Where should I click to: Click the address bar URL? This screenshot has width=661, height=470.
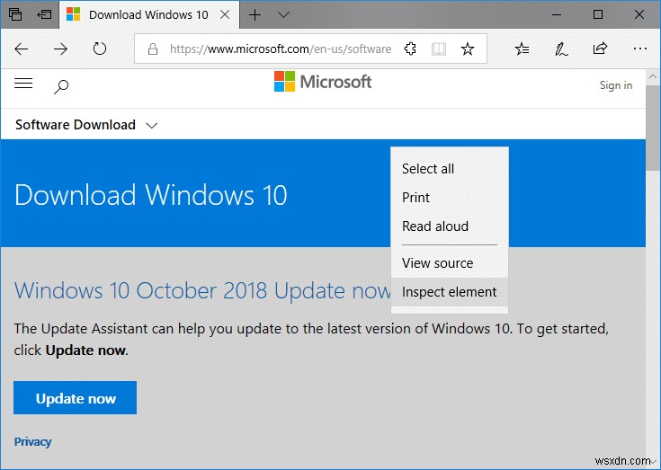coord(281,49)
